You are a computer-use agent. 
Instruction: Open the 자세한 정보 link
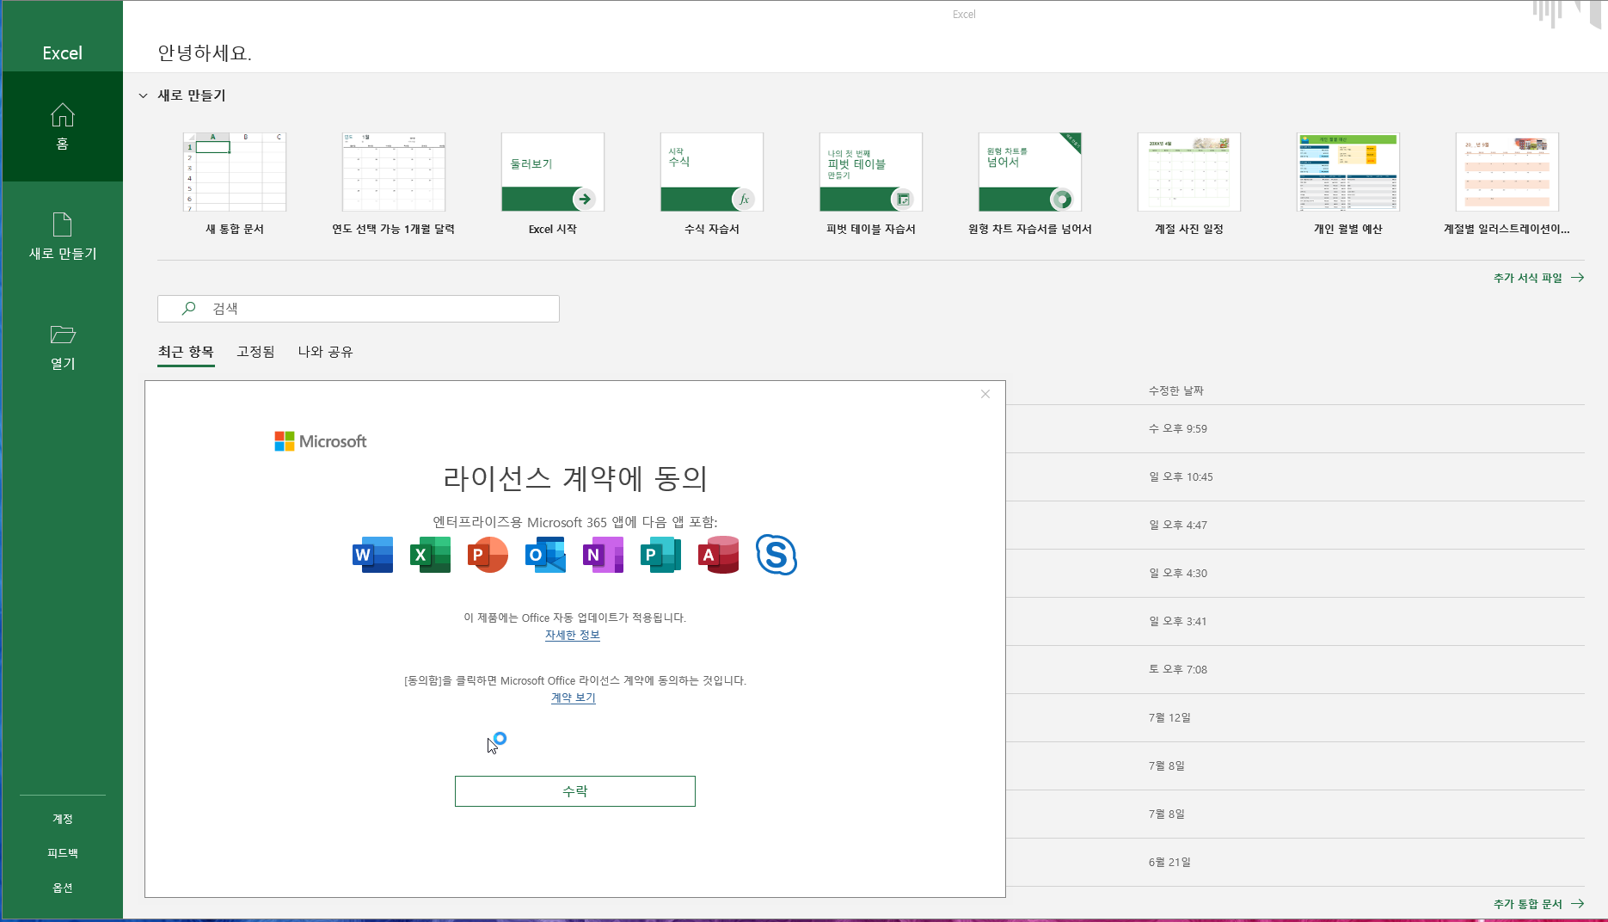point(573,635)
